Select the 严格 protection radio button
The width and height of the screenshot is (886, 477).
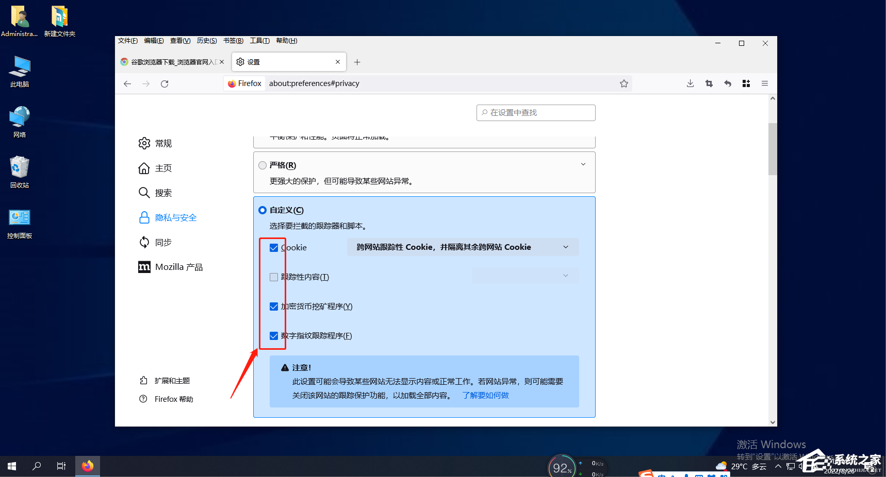tap(262, 165)
